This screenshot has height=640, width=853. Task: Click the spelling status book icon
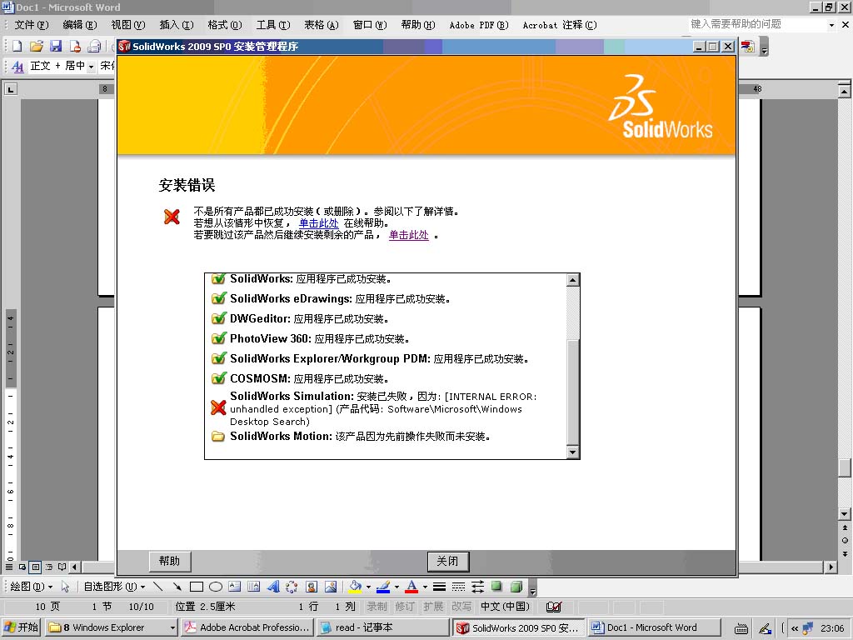click(554, 607)
